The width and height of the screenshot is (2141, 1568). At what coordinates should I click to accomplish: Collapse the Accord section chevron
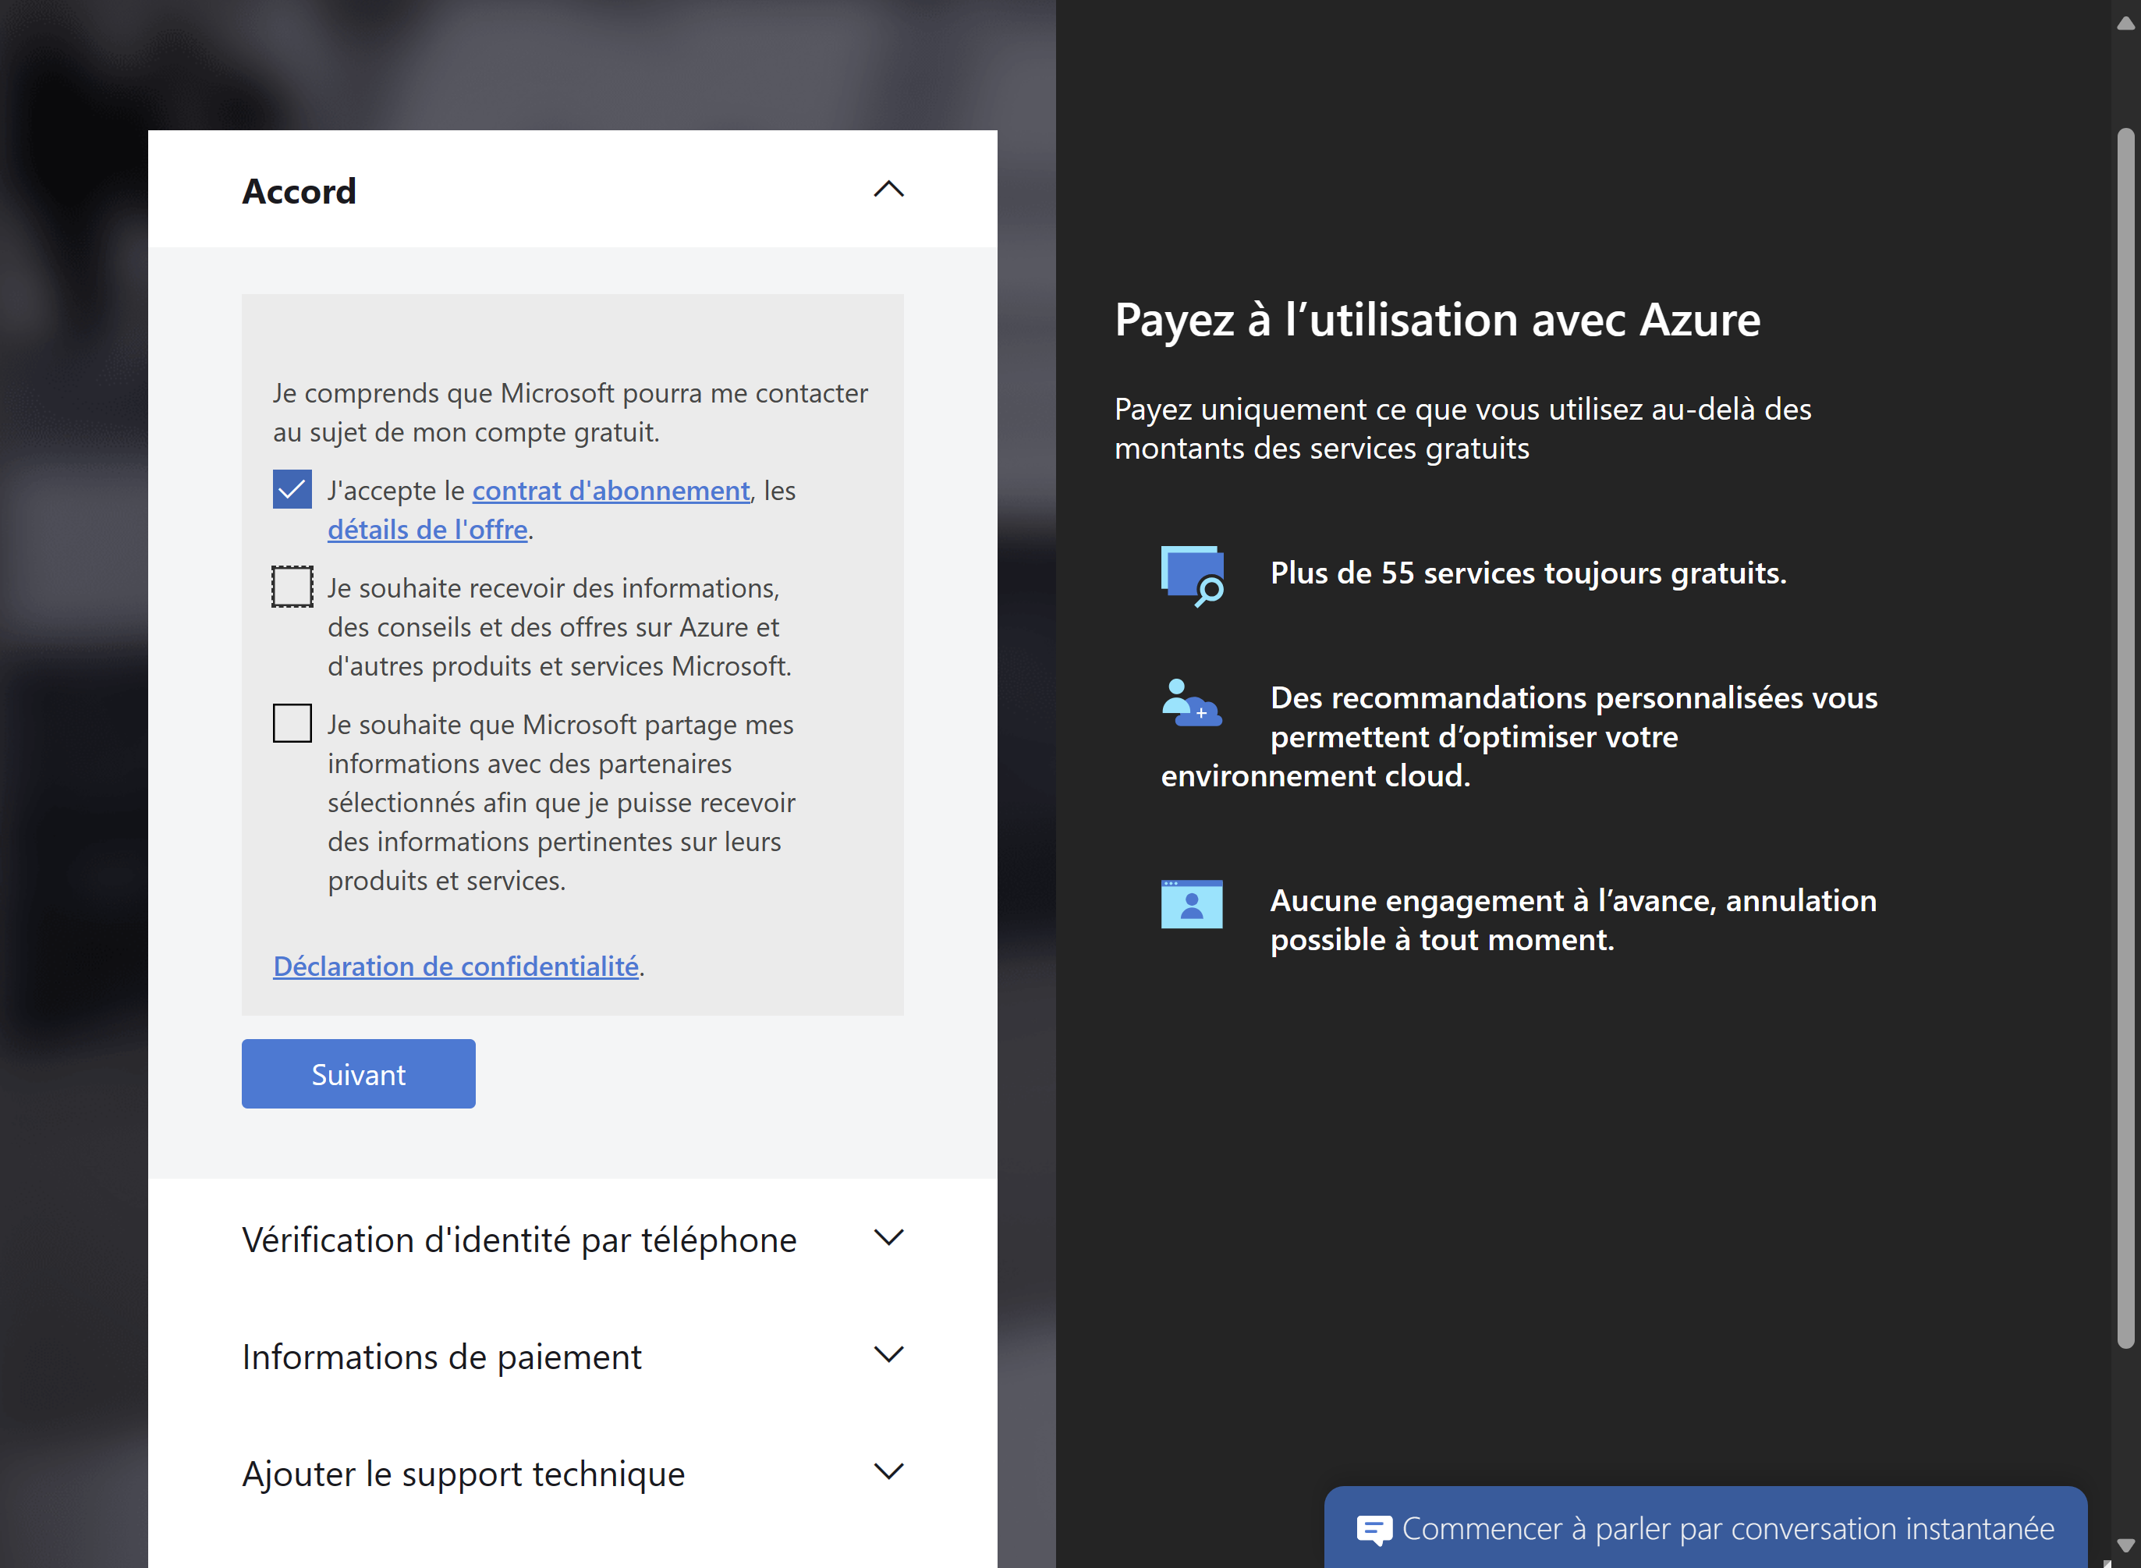point(888,189)
